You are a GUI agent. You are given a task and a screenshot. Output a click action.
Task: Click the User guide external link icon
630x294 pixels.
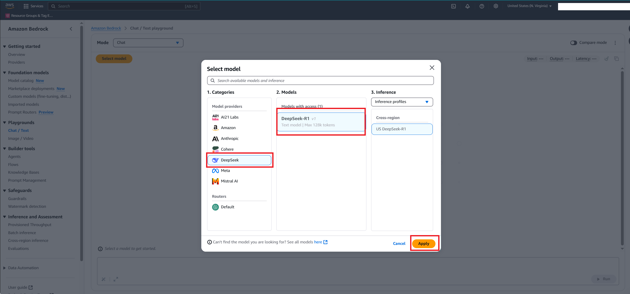coord(31,287)
